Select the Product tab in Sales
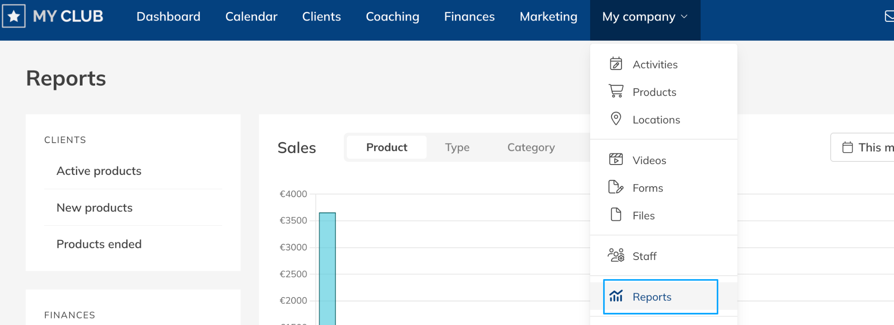Image resolution: width=894 pixels, height=325 pixels. pyautogui.click(x=386, y=147)
